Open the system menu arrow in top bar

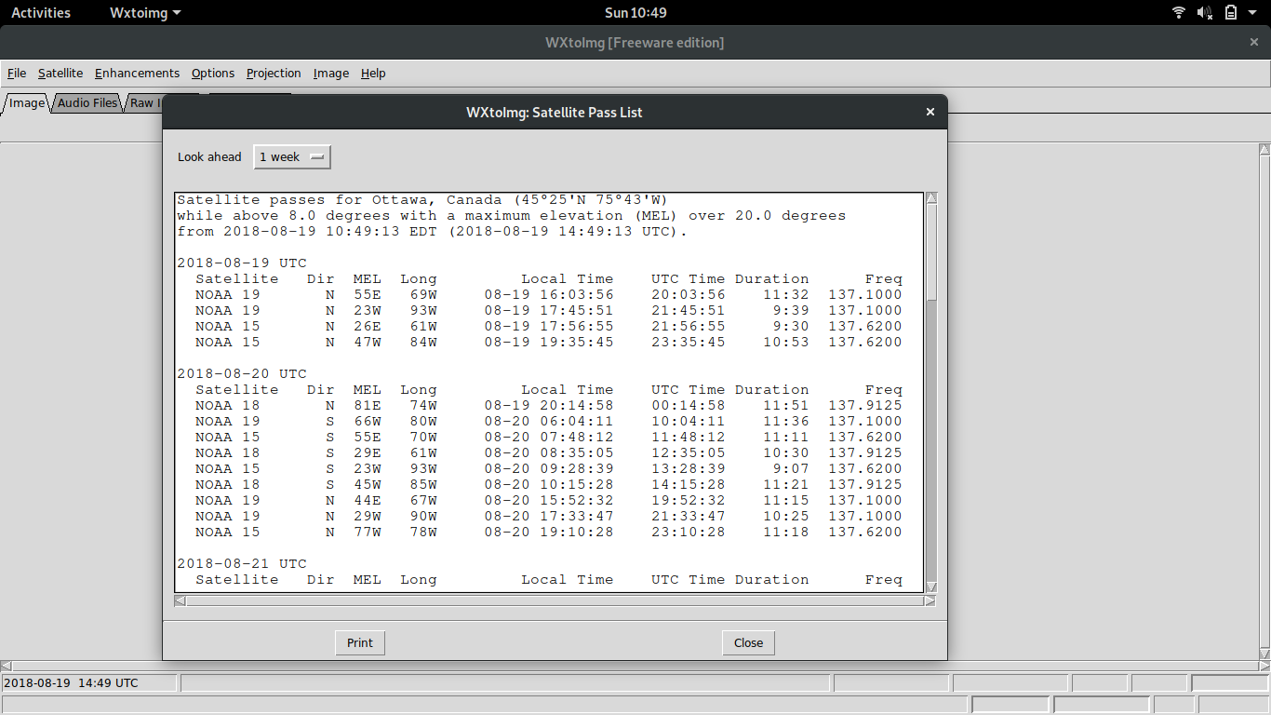pos(1254,13)
